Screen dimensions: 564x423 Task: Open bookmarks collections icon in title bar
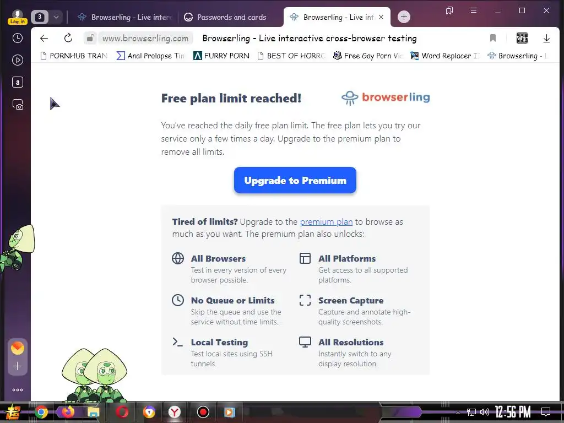[x=449, y=10]
